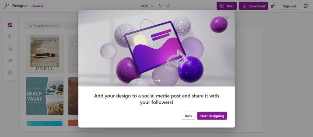Screen dimensions: 313x137
Task: Close the onboarding dialog
Action: pos(227,18)
